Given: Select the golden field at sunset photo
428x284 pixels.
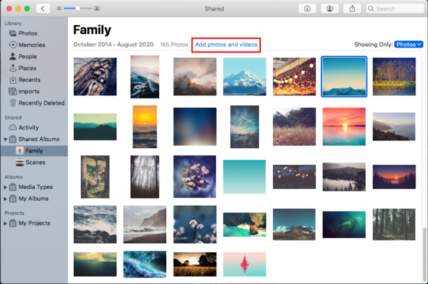Looking at the screenshot, I should 195,264.
